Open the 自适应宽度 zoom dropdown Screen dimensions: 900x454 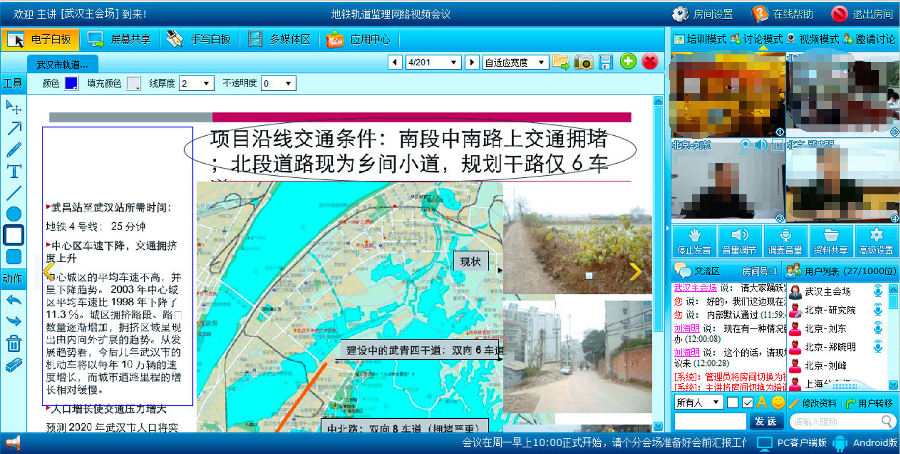point(541,63)
